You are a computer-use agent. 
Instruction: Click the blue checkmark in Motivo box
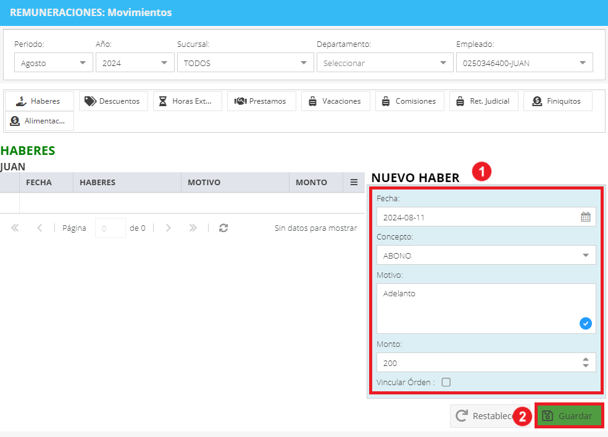click(x=586, y=323)
